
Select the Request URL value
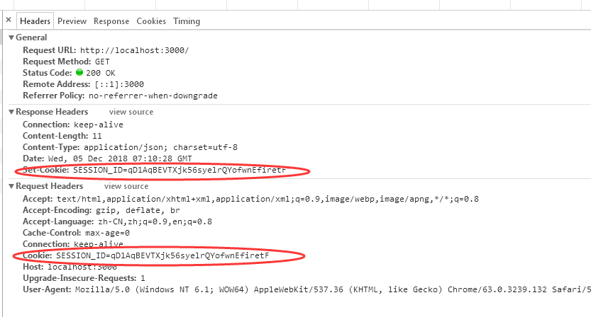(x=134, y=50)
